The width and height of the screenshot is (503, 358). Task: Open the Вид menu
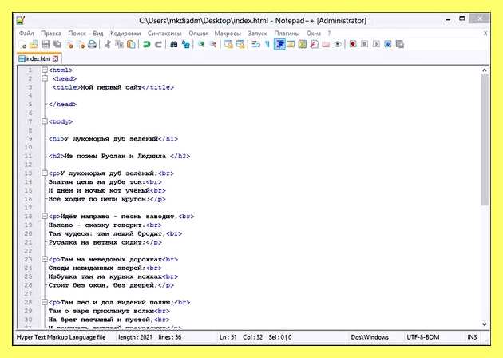pyautogui.click(x=98, y=34)
